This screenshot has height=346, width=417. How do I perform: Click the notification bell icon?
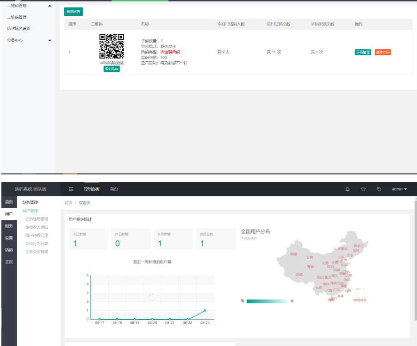click(347, 189)
